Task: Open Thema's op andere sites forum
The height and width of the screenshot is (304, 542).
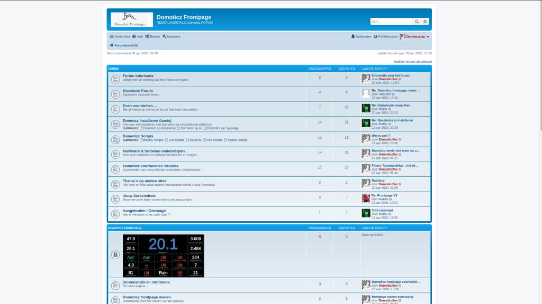Action: [x=144, y=180]
